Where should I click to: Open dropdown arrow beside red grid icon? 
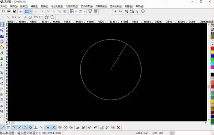point(76,12)
